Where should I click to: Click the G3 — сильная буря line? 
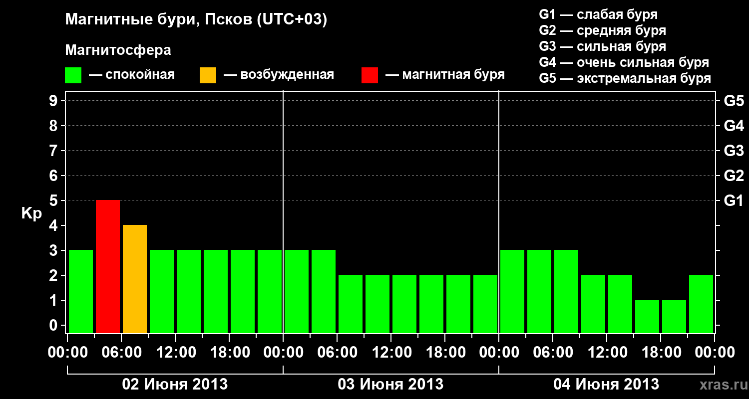click(x=602, y=46)
